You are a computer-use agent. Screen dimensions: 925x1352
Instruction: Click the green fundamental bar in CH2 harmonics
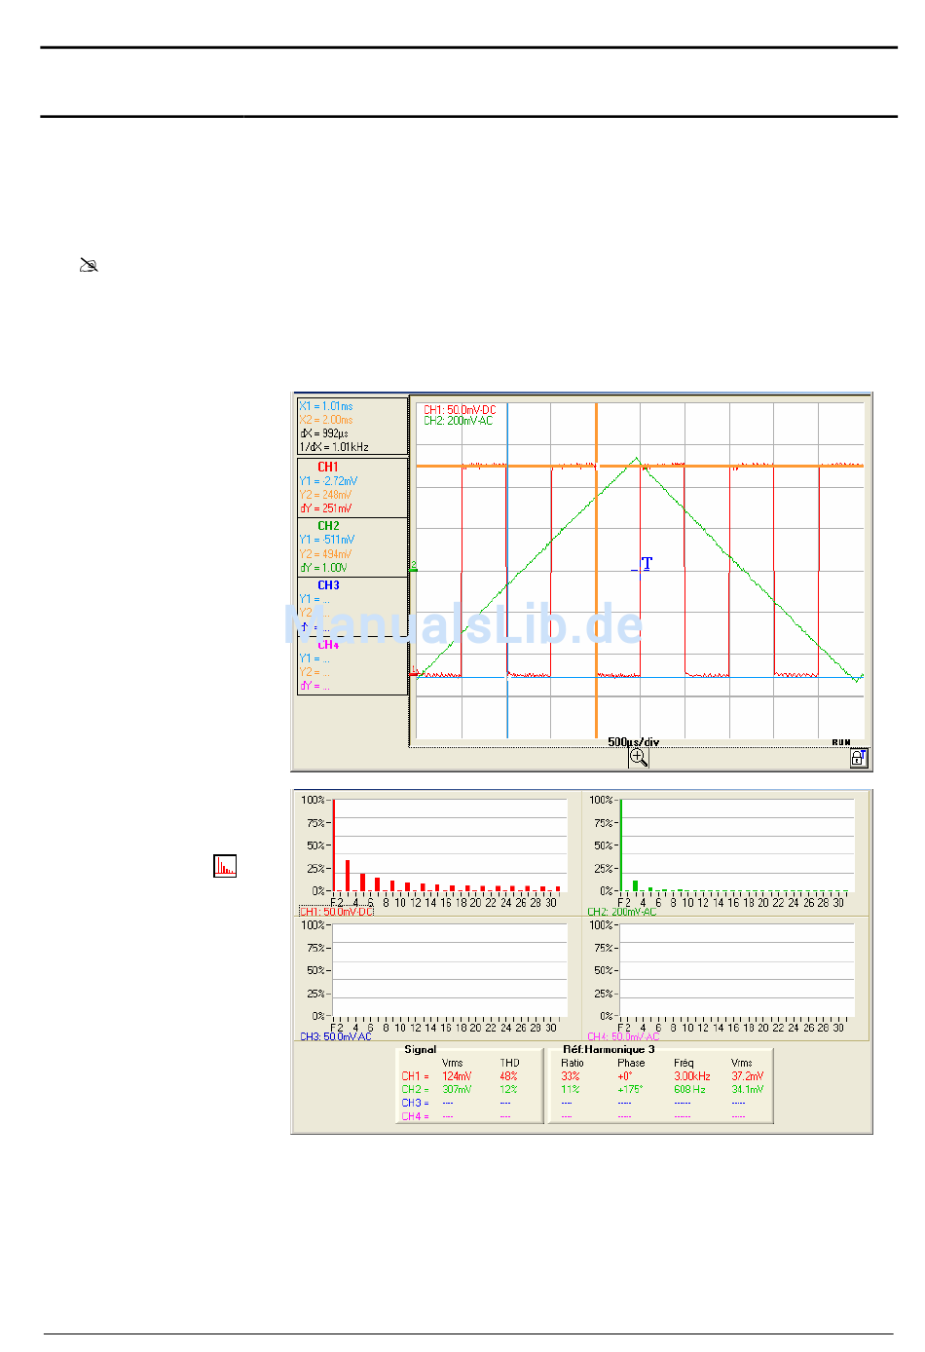621,845
